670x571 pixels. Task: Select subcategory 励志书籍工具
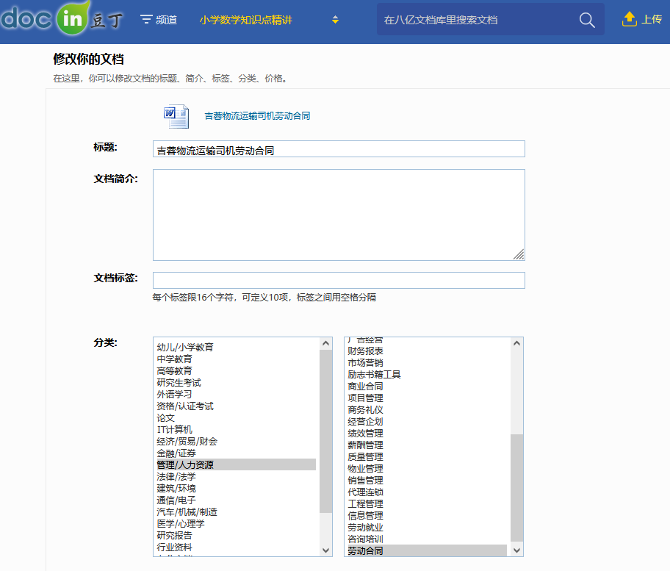pos(428,374)
